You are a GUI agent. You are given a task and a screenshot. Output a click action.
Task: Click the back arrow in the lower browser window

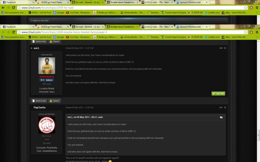point(3,32)
